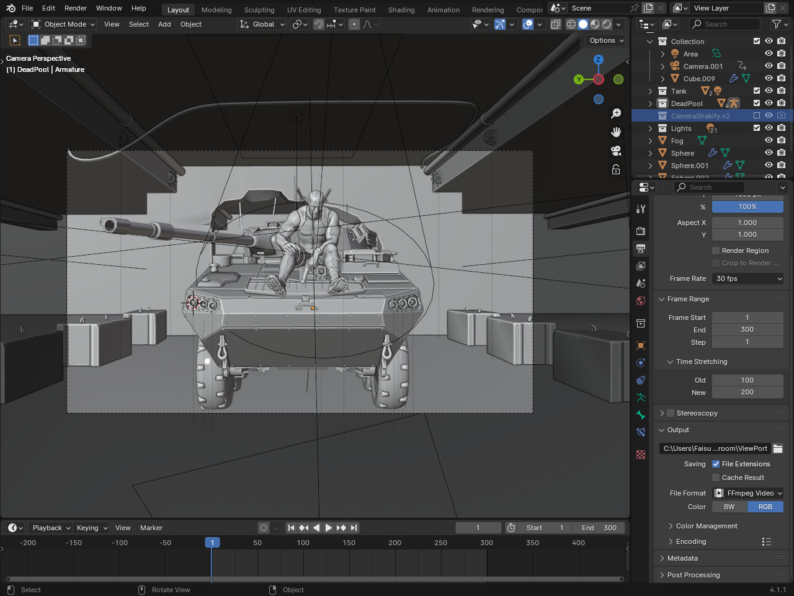Jump to the start frame in playback
Viewport: 794px width, 596px height.
click(291, 528)
